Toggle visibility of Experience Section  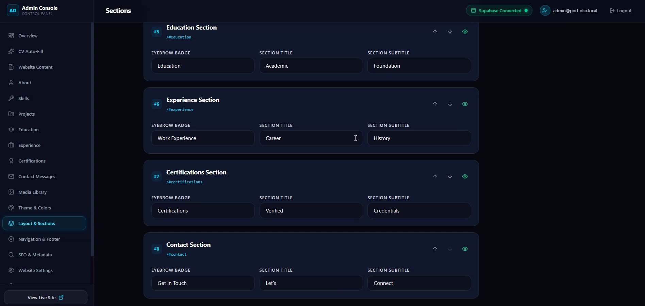pos(465,104)
